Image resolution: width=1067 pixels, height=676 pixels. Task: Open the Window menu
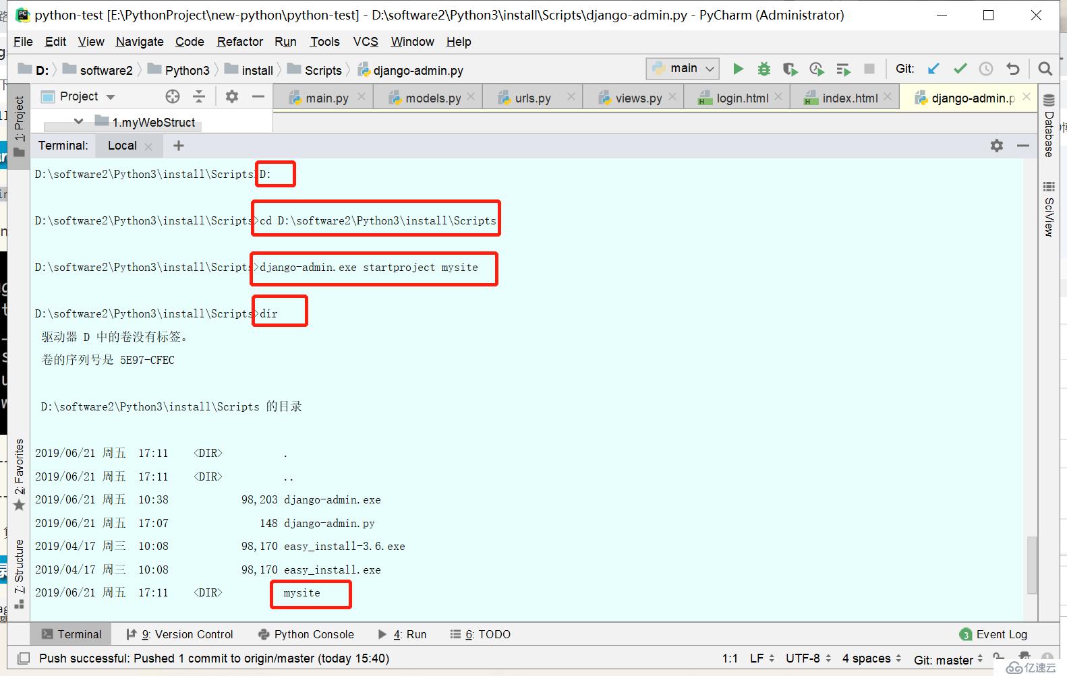[412, 42]
